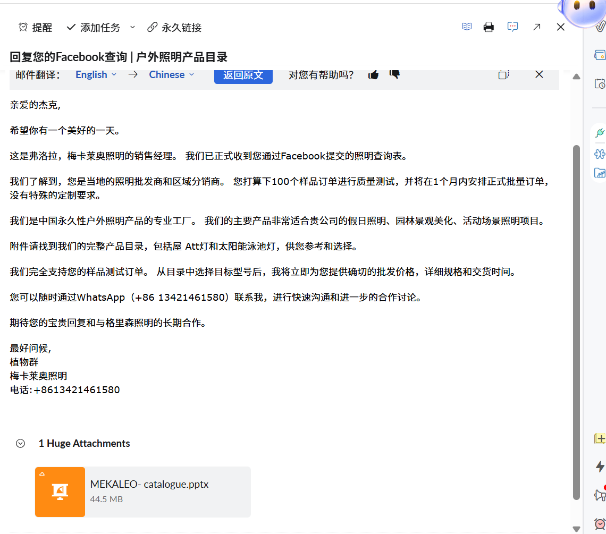
Task: Give thumbs up on translation
Action: tap(373, 74)
